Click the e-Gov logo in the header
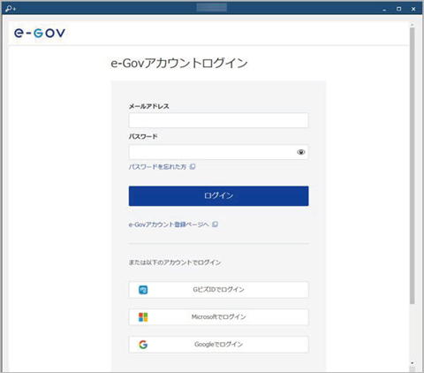Screen dimensions: 424x373 (x=40, y=33)
